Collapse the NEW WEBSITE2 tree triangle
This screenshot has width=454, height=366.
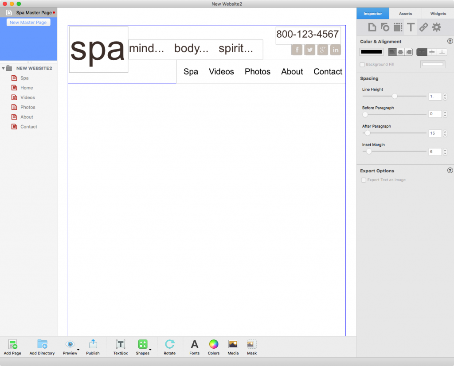click(x=3, y=68)
